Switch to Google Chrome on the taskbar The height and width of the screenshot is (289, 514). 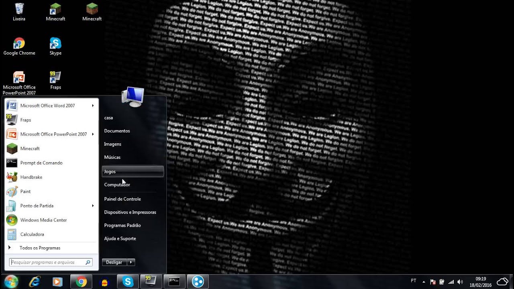tap(81, 282)
